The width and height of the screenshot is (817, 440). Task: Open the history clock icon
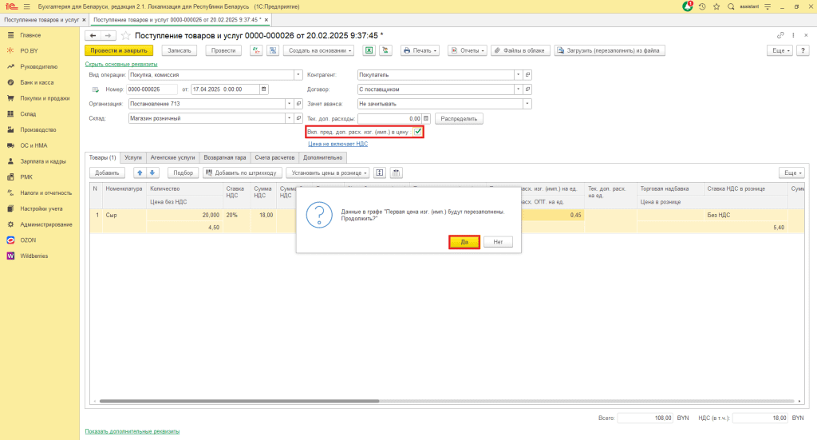point(702,6)
